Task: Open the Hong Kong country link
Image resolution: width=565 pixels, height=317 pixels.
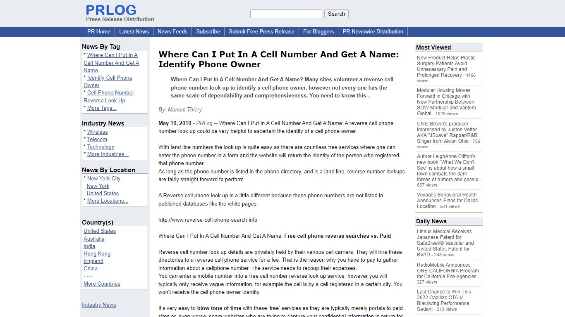Action: [x=97, y=253]
